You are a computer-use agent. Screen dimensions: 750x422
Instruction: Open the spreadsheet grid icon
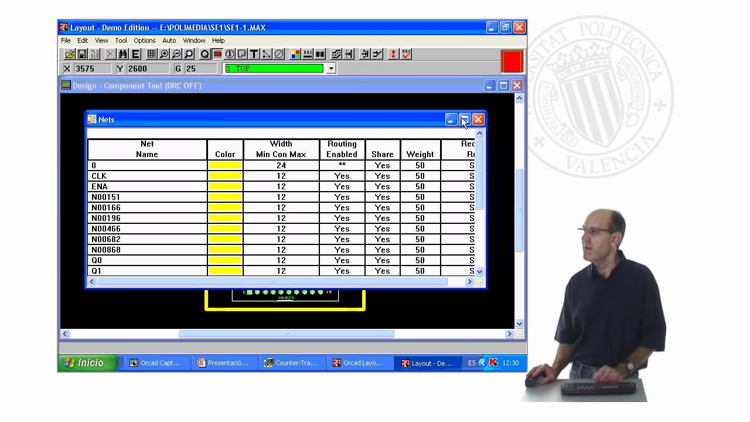151,54
